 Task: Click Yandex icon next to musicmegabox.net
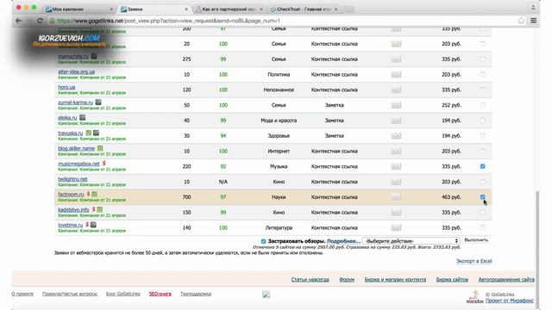tap(103, 164)
